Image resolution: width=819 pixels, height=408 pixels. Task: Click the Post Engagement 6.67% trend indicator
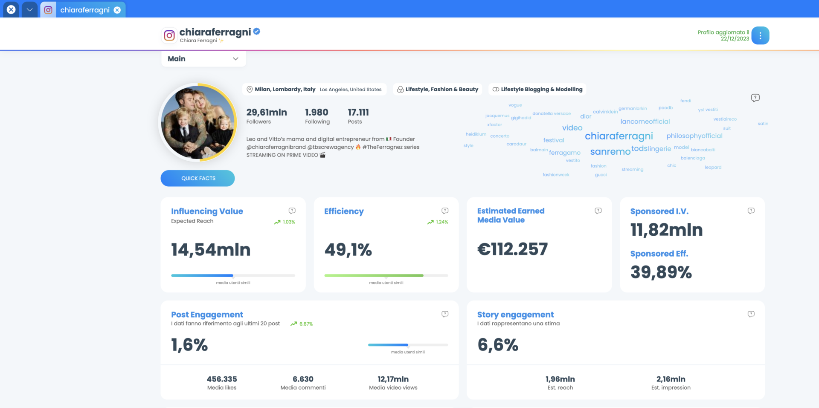(x=302, y=324)
